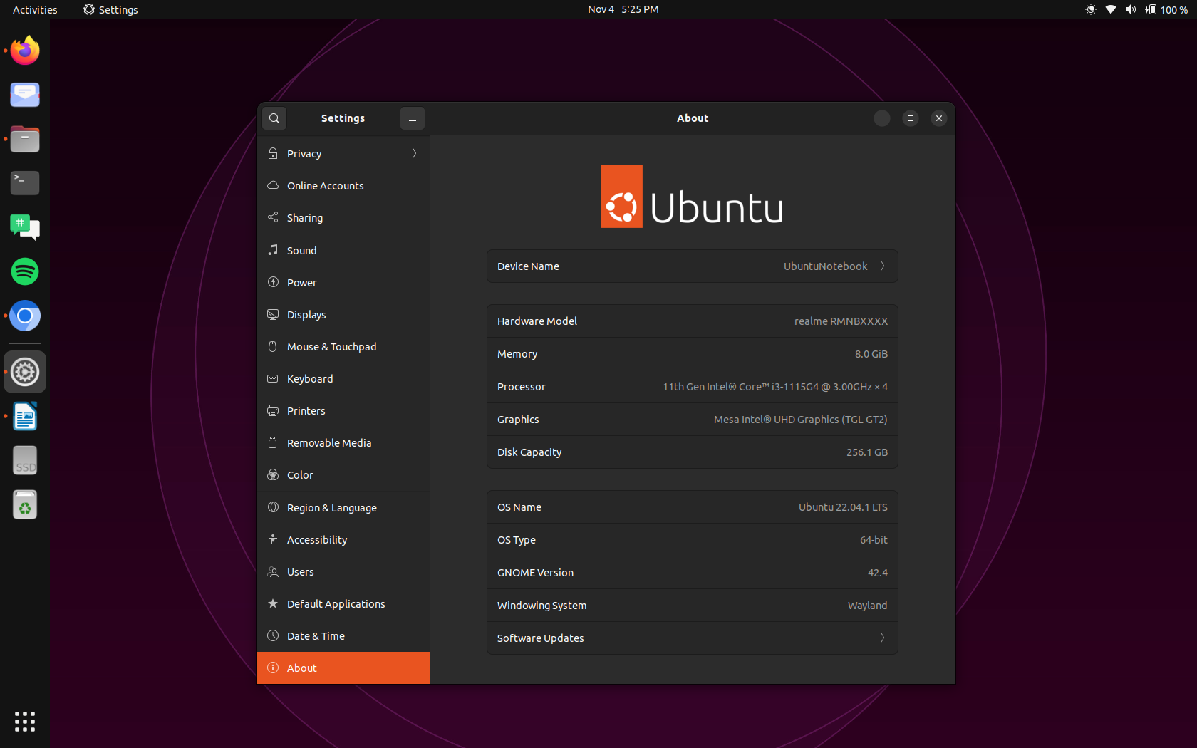Open the Terminal from the dock
The image size is (1197, 748).
coord(25,183)
